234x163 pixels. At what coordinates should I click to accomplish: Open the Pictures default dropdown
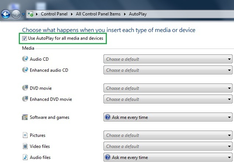pyautogui.click(x=168, y=135)
